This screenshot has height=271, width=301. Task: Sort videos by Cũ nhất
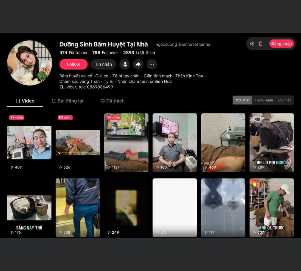click(284, 100)
